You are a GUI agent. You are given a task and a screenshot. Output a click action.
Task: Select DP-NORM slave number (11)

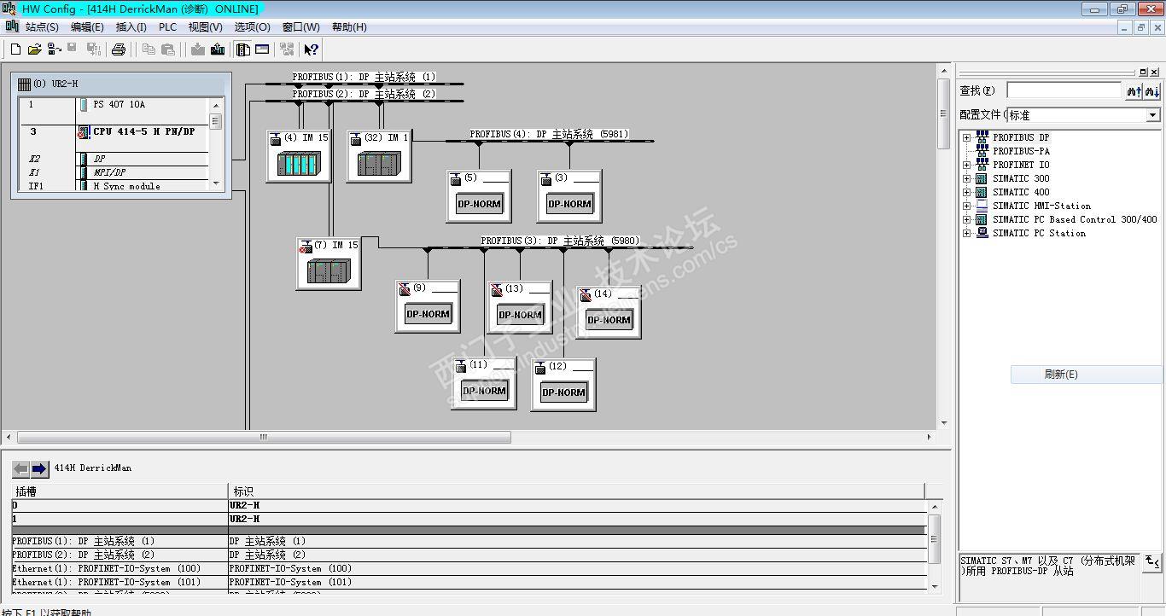(x=484, y=383)
